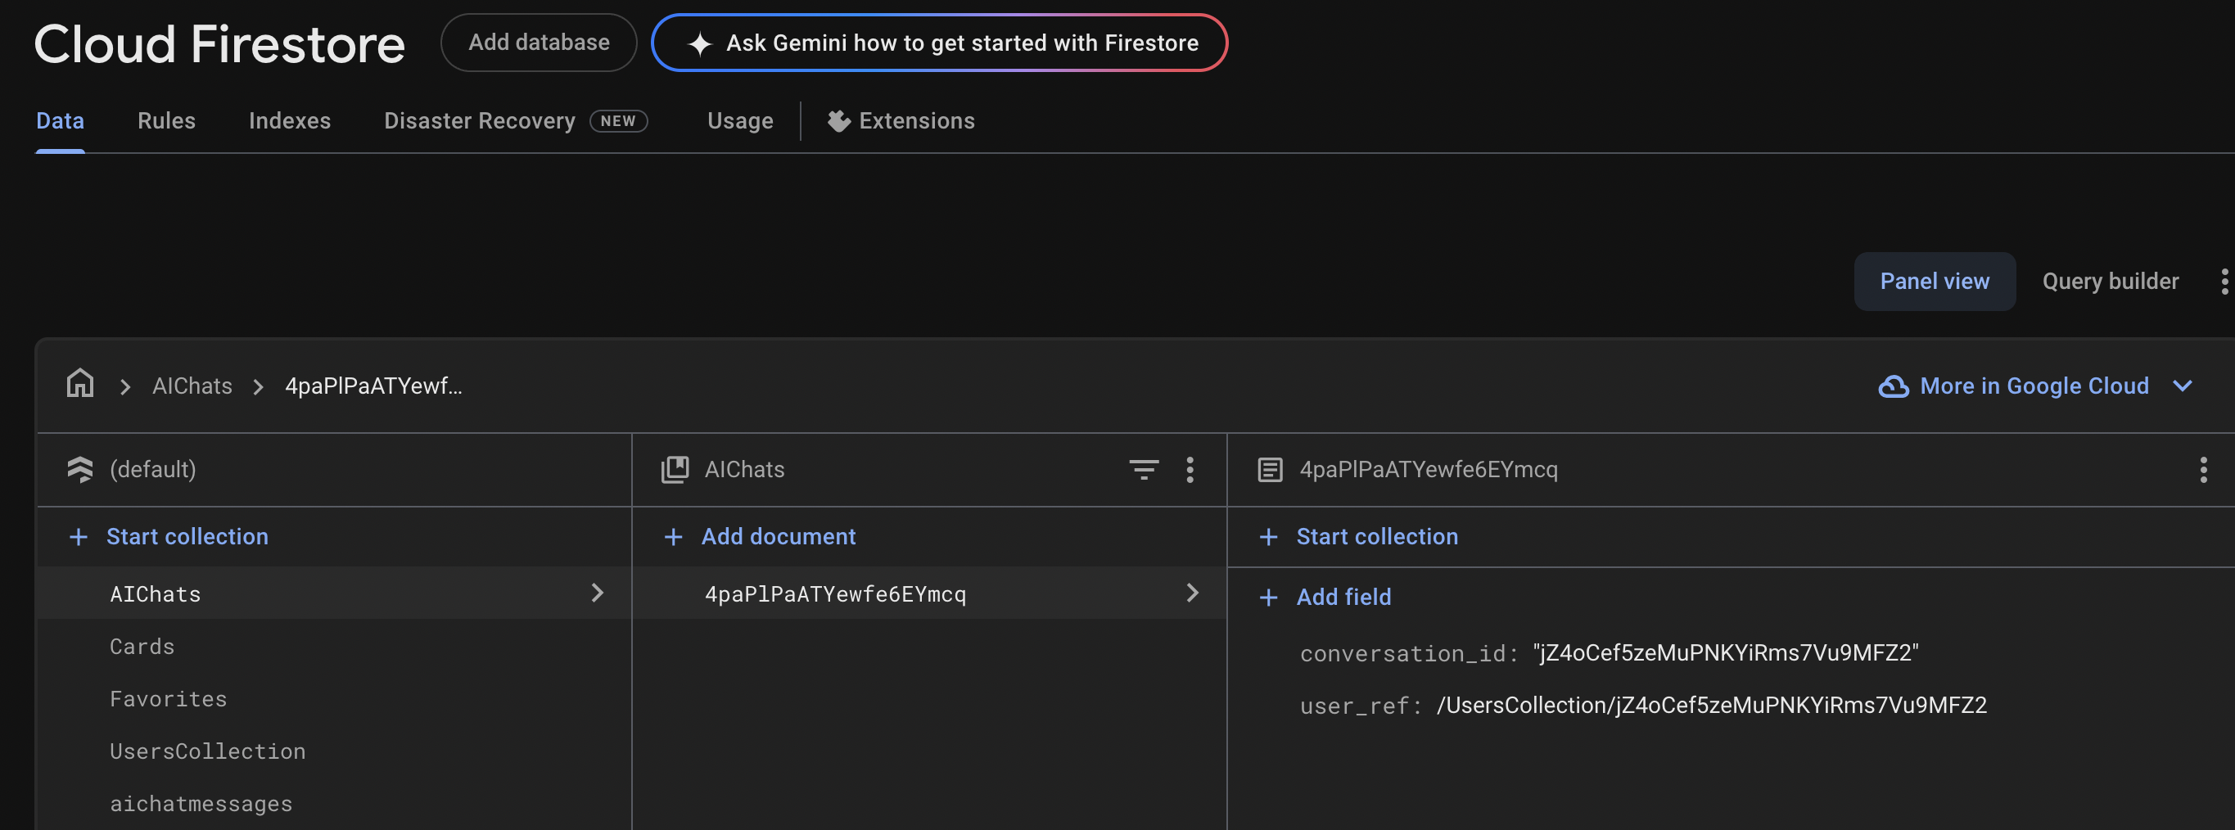Click the (default) database label

[153, 469]
